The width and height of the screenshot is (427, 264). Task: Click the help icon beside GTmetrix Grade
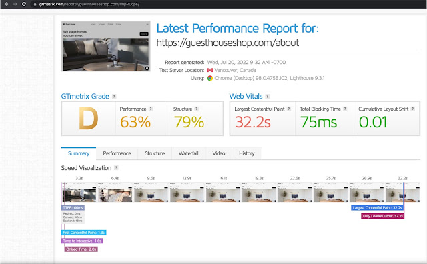click(114, 96)
